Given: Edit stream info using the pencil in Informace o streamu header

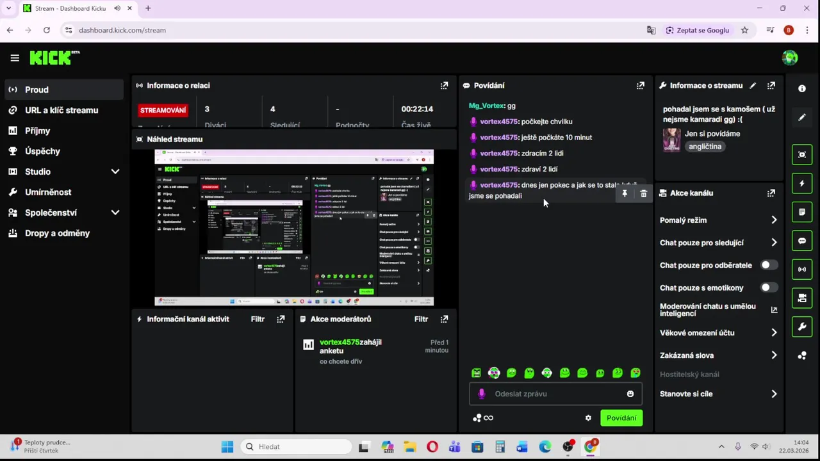Looking at the screenshot, I should 753,85.
